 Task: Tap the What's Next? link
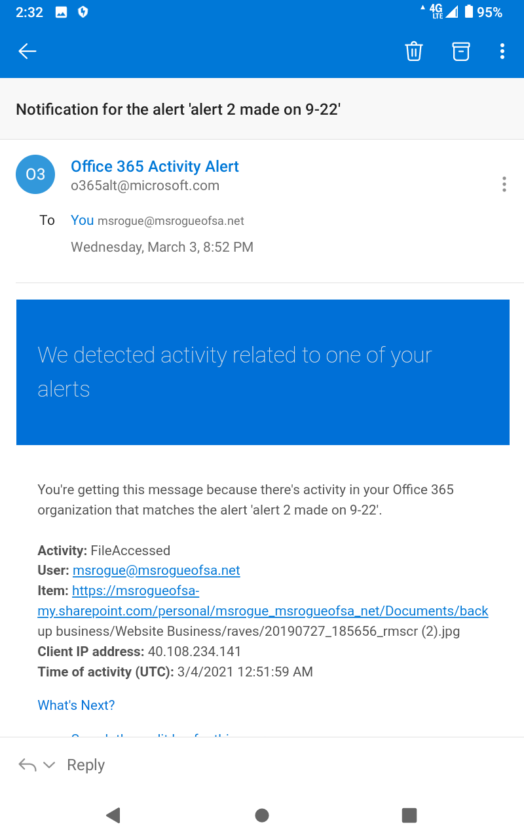click(76, 705)
